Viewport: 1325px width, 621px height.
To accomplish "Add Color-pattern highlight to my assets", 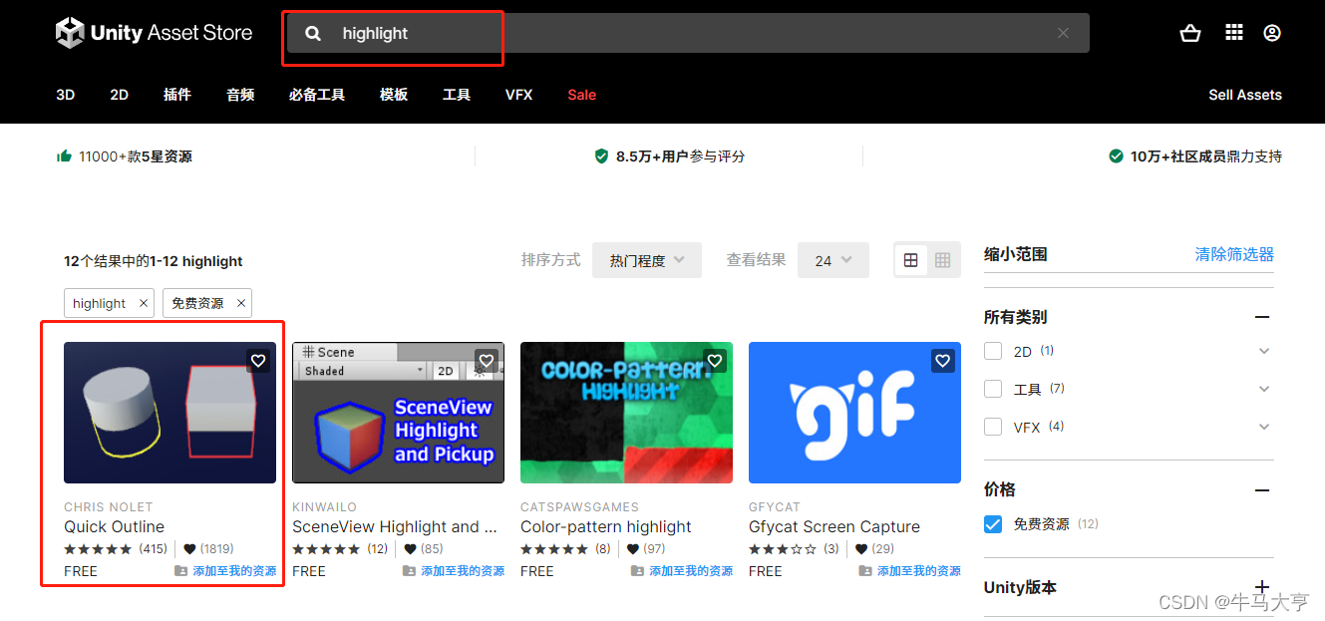I will 682,571.
